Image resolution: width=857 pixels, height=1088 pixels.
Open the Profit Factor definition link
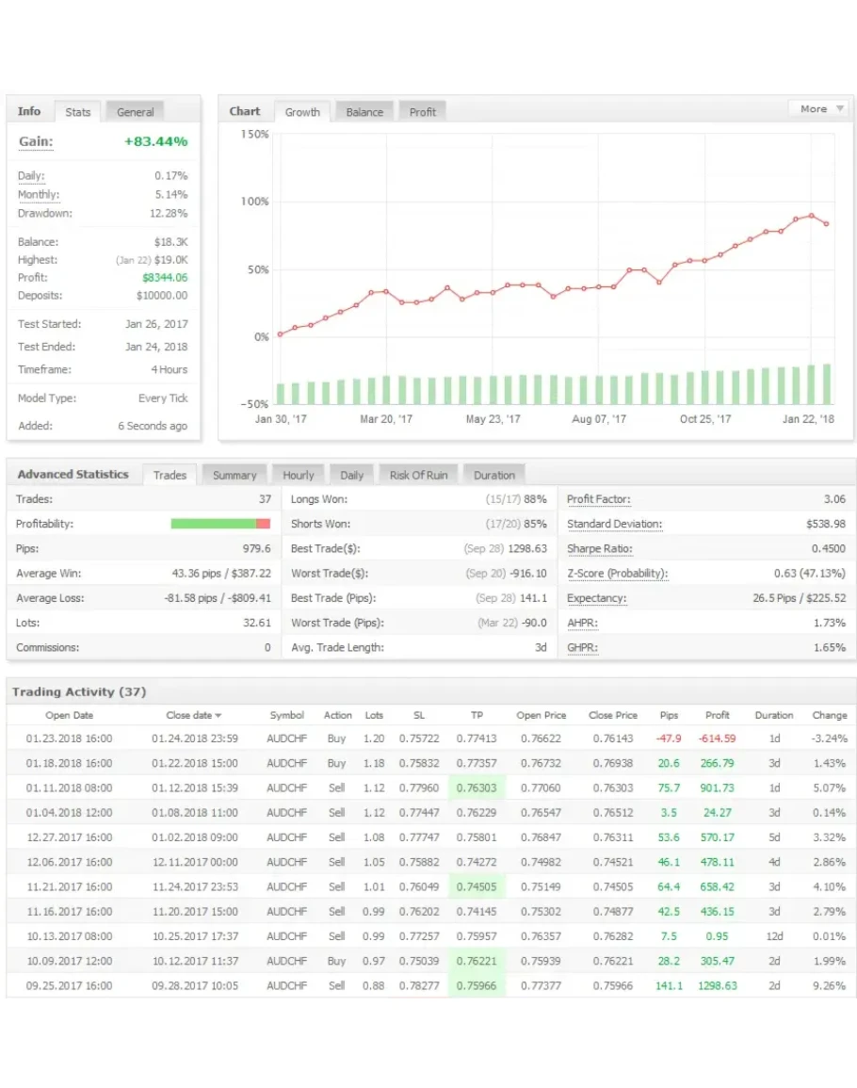(599, 499)
